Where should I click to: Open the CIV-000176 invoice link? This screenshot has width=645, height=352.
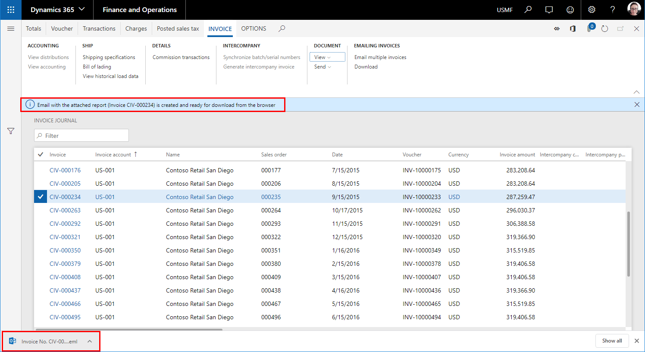coord(65,170)
